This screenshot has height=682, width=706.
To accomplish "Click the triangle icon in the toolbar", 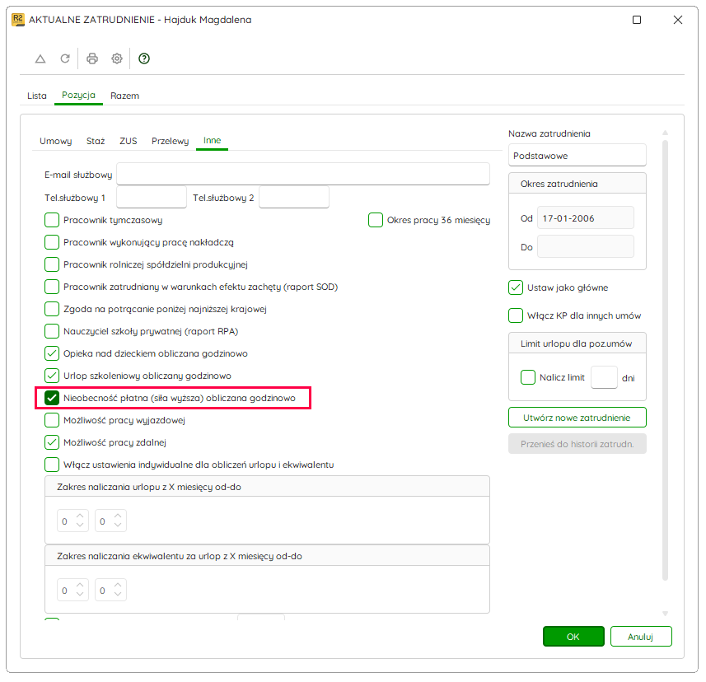I will point(40,58).
